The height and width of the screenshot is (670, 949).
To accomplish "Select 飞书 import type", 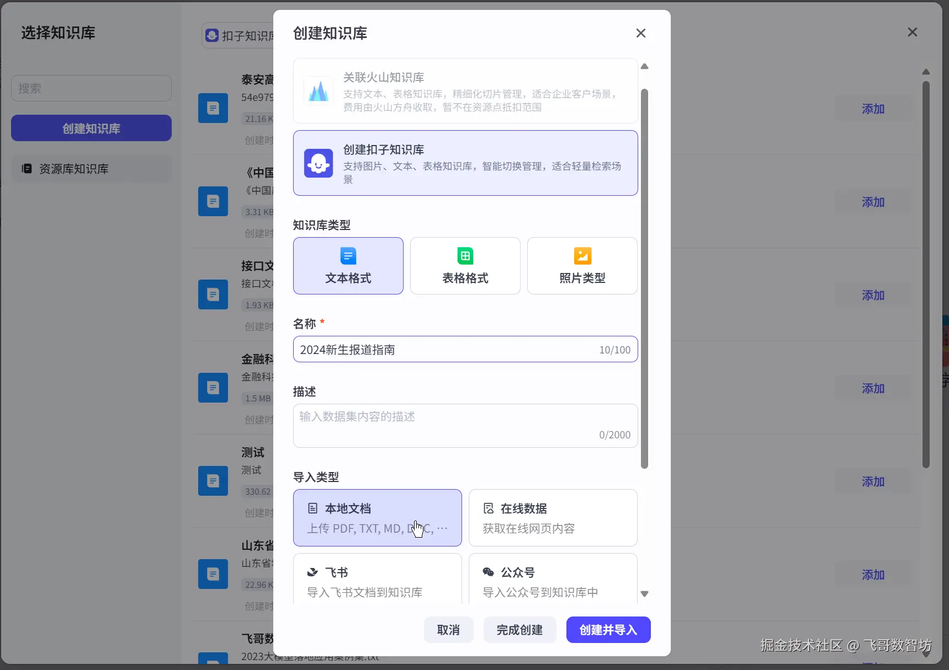I will coord(378,578).
